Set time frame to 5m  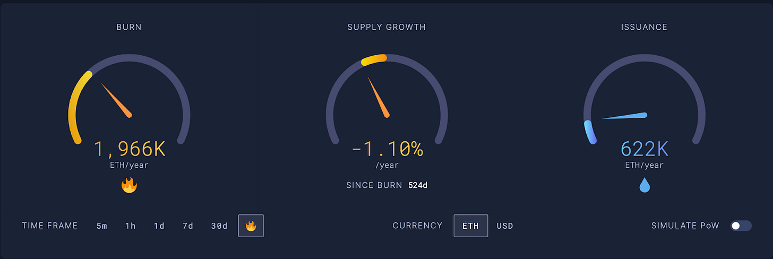click(x=102, y=226)
